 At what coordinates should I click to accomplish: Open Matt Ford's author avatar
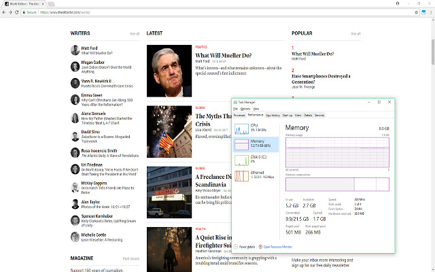75,50
